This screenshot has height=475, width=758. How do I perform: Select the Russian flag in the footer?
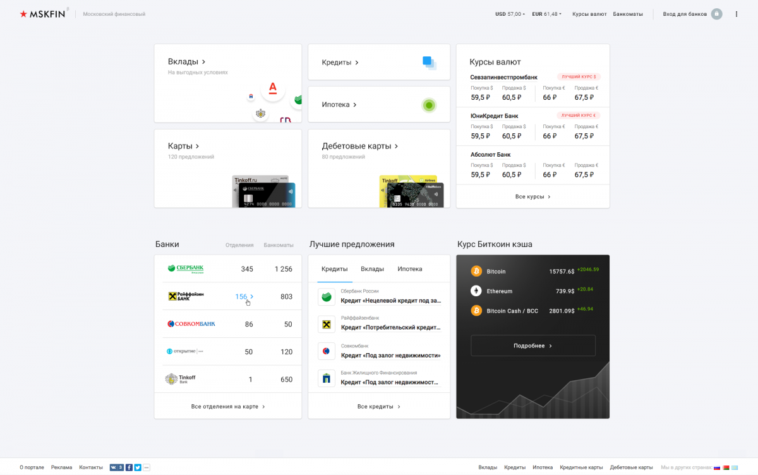717,467
